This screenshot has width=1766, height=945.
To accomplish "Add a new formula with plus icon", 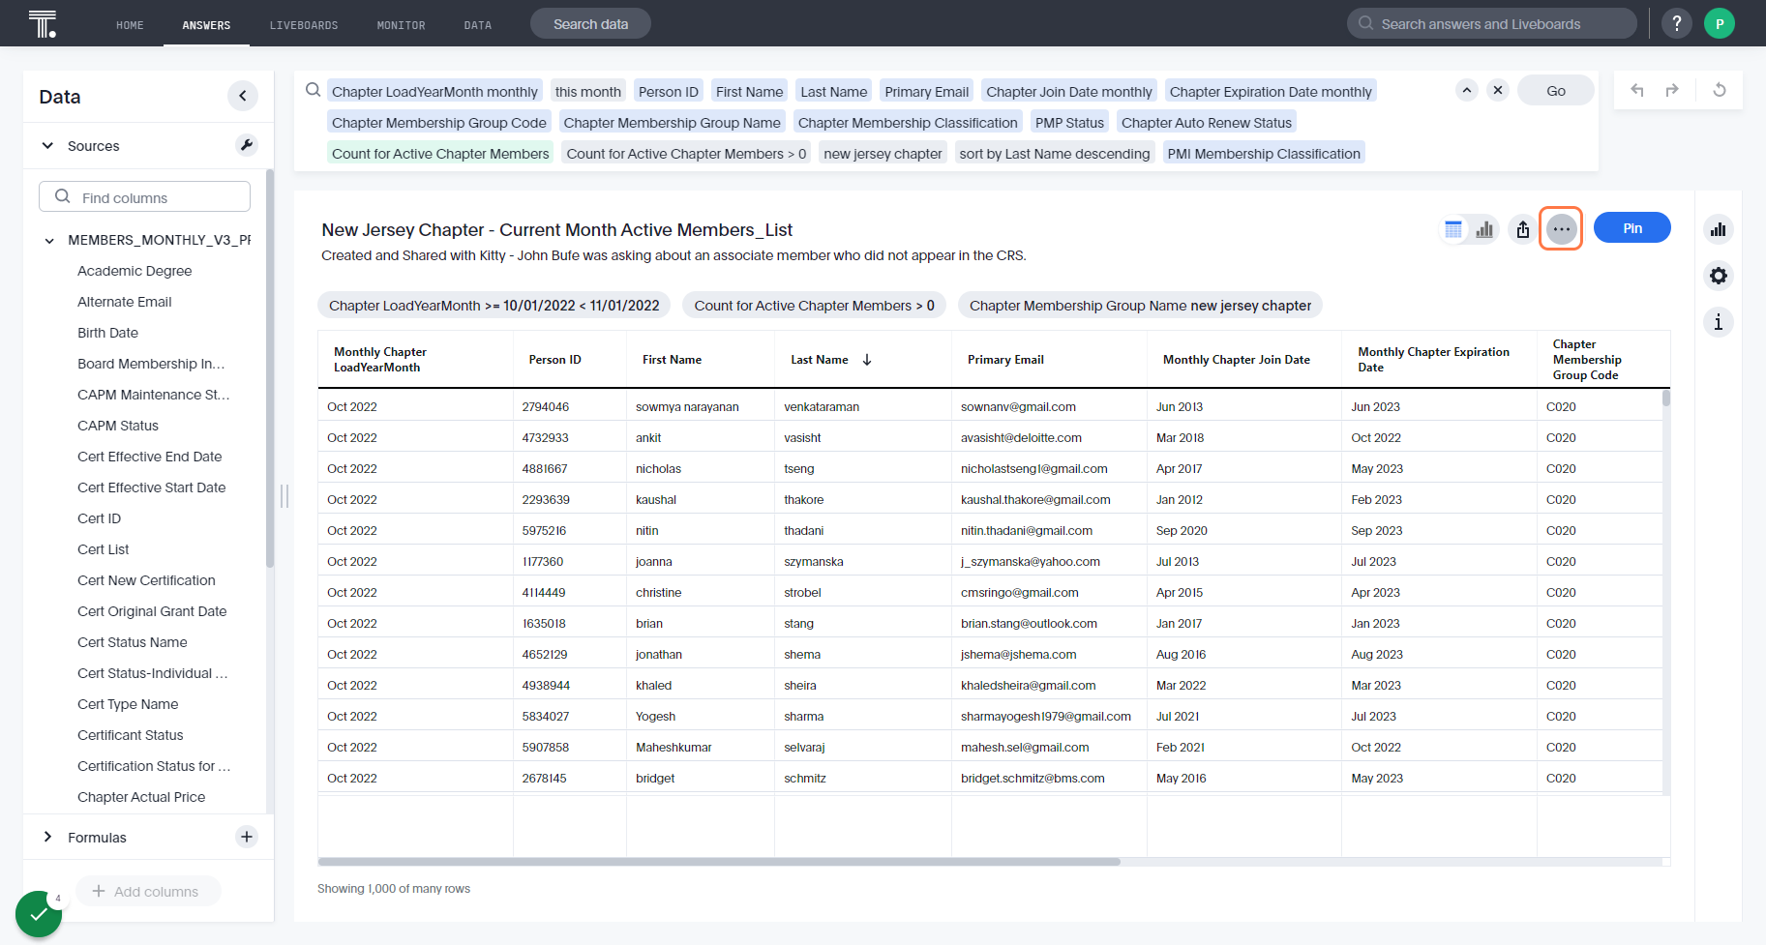I will click(247, 837).
